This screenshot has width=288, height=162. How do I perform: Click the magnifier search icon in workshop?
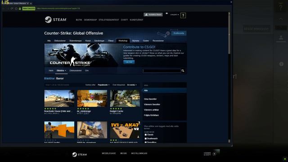(183, 71)
